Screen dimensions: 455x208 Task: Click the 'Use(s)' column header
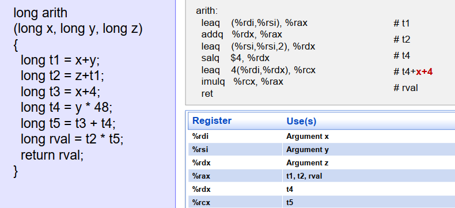[x=301, y=121]
